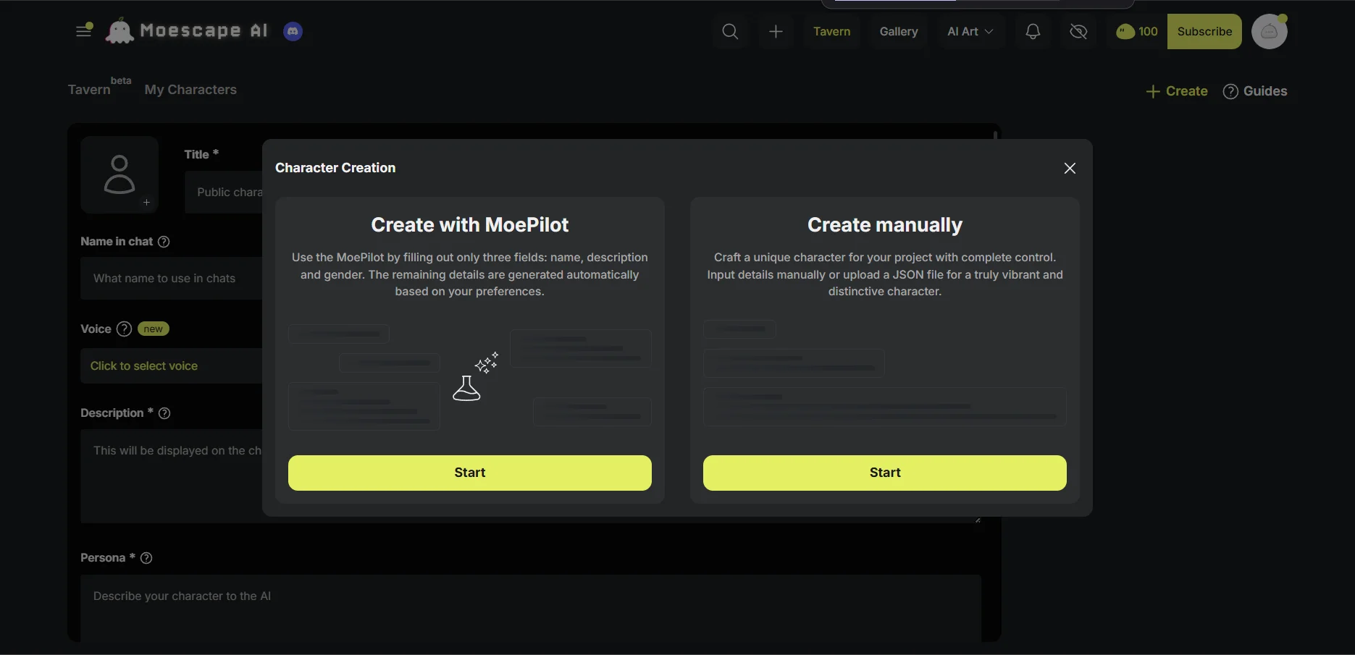Switch to the My Characters tab

[x=190, y=90]
